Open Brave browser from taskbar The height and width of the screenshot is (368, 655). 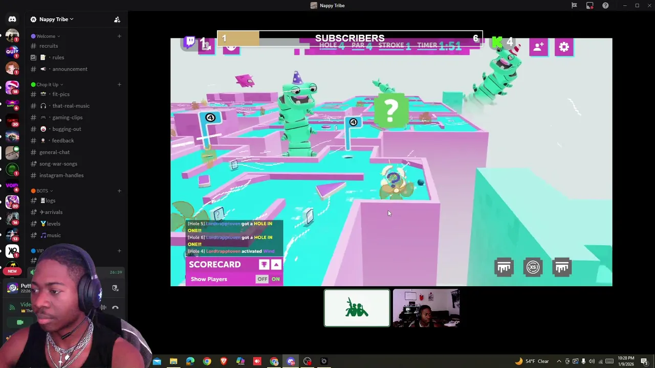tap(224, 361)
